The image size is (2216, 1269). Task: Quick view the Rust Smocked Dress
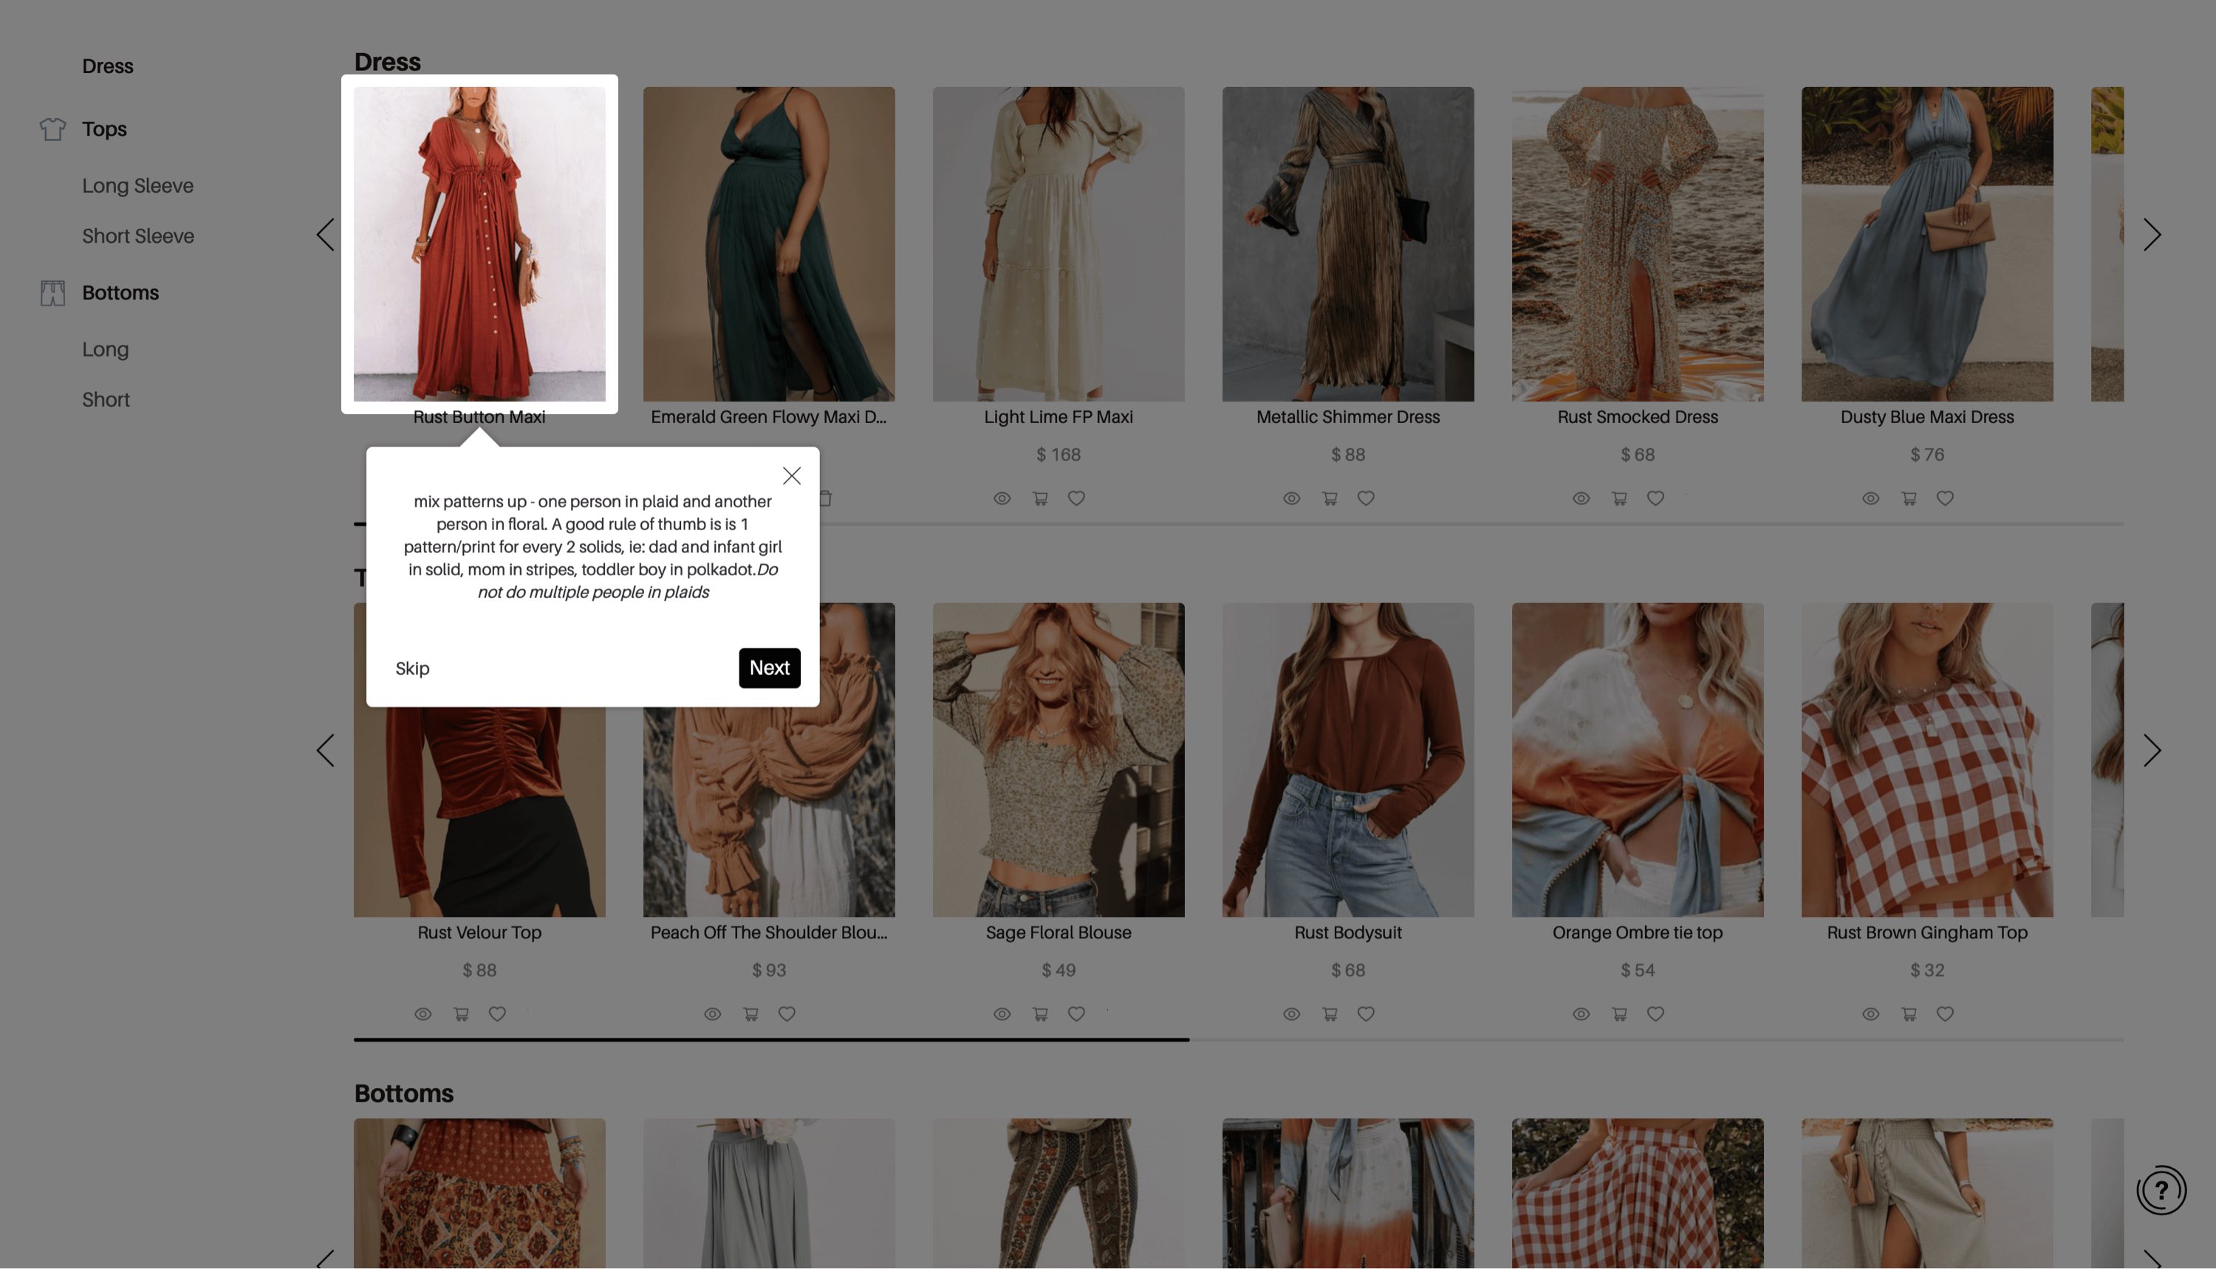click(1581, 498)
